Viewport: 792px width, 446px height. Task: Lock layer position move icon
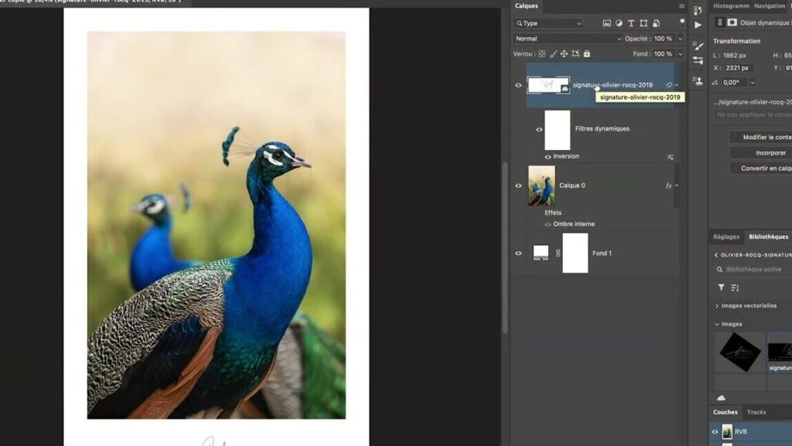click(564, 53)
